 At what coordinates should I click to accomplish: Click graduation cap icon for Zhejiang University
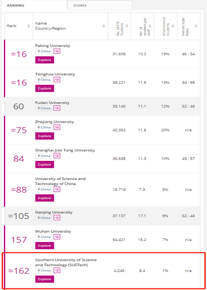click(57, 127)
